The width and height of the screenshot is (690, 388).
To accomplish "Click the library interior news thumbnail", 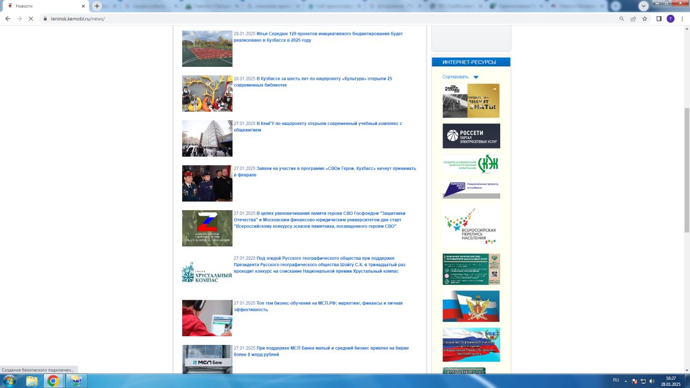I will pos(207,93).
